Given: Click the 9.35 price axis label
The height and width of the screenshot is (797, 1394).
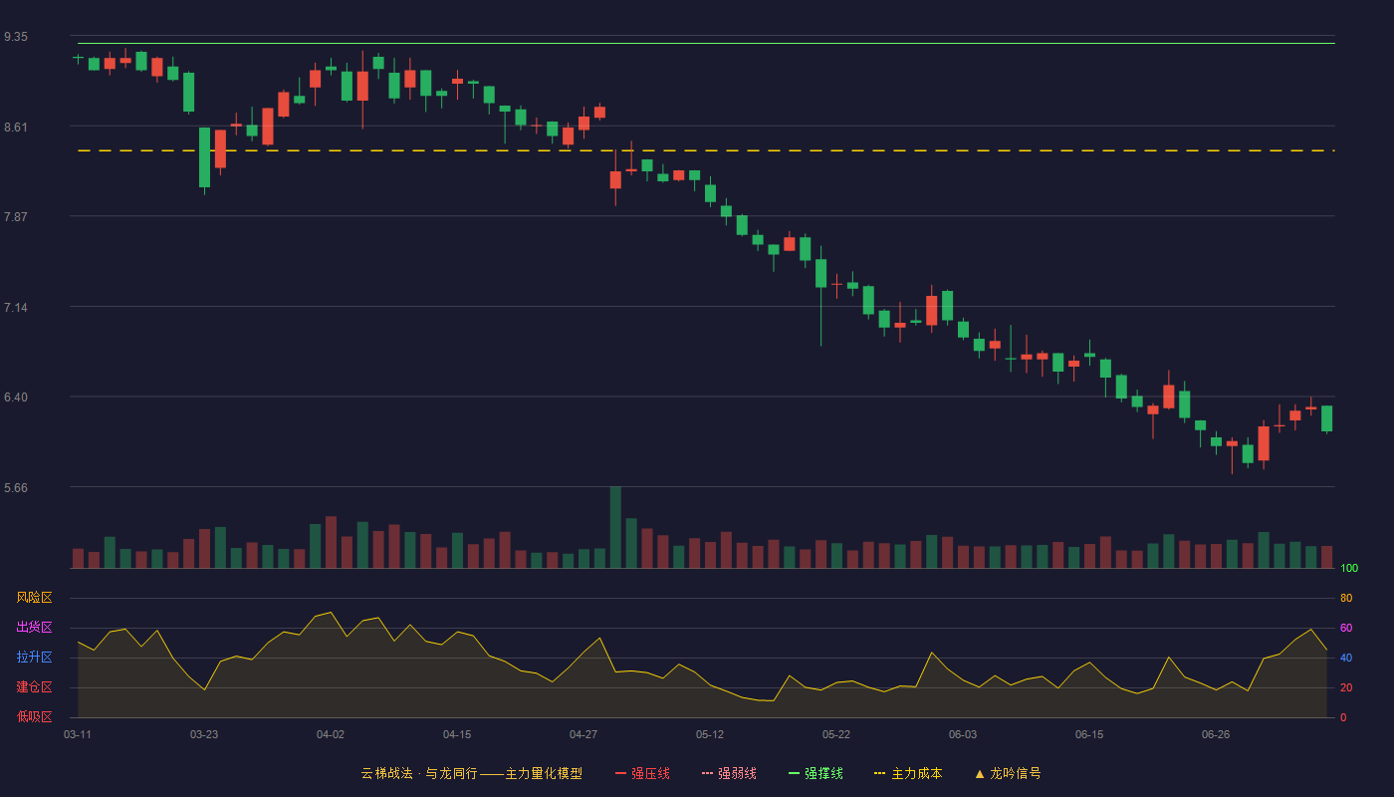Looking at the screenshot, I should pyautogui.click(x=16, y=37).
